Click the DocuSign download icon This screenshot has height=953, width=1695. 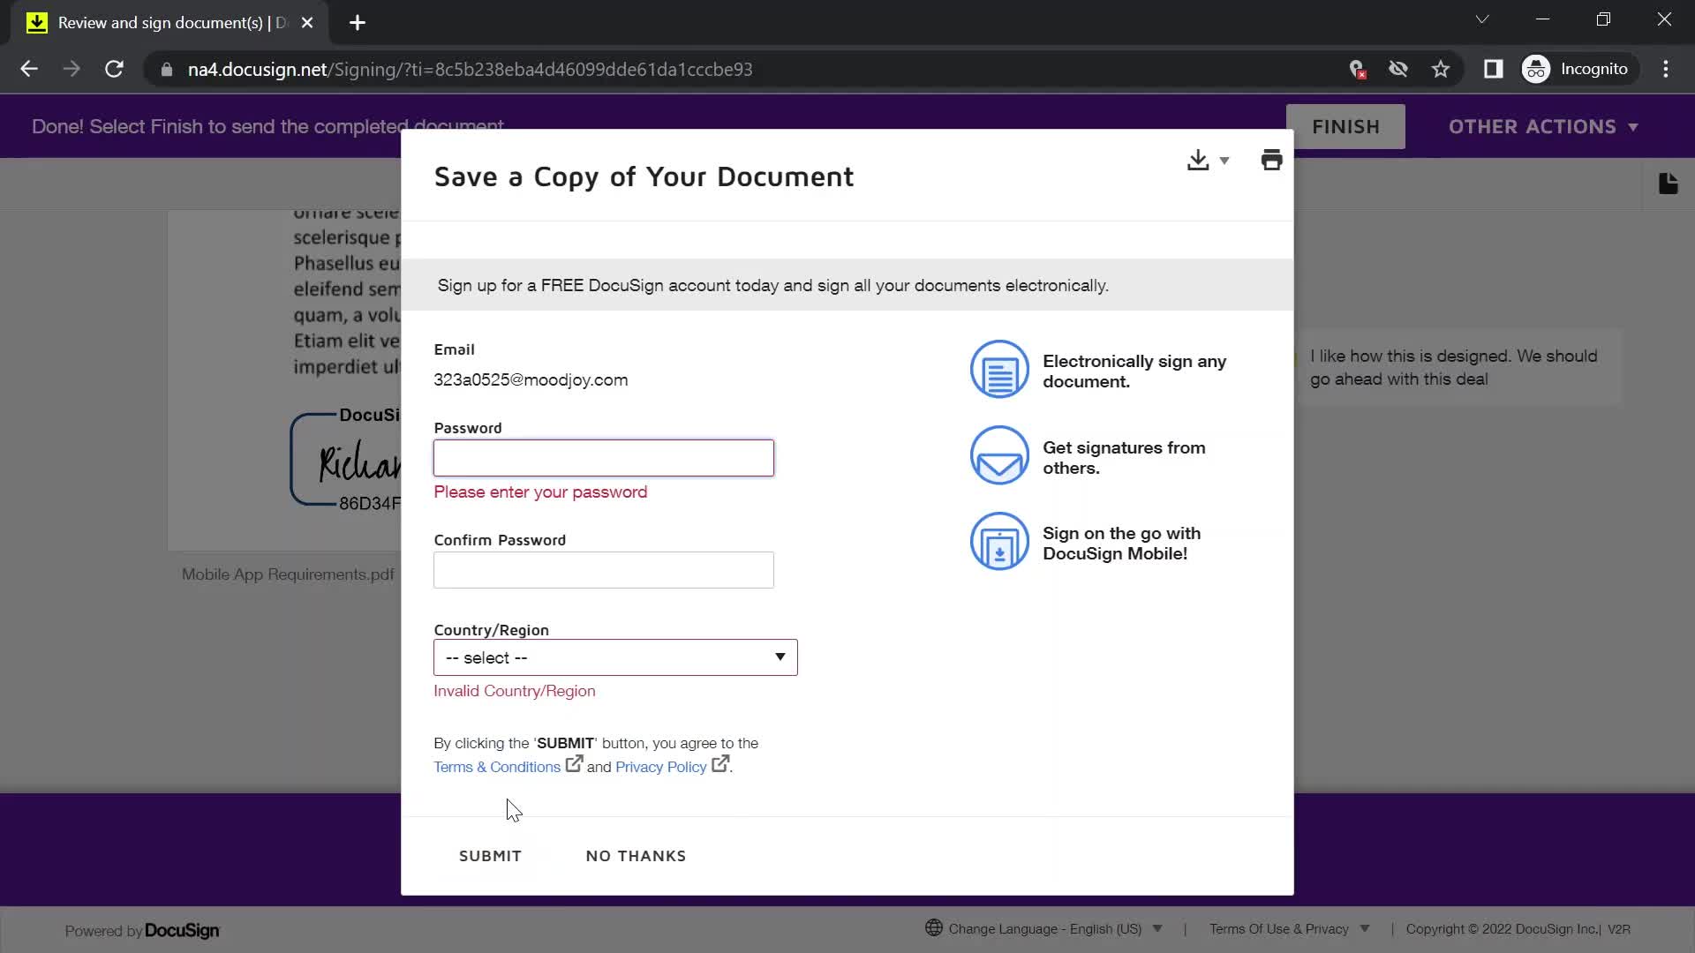(x=1198, y=160)
